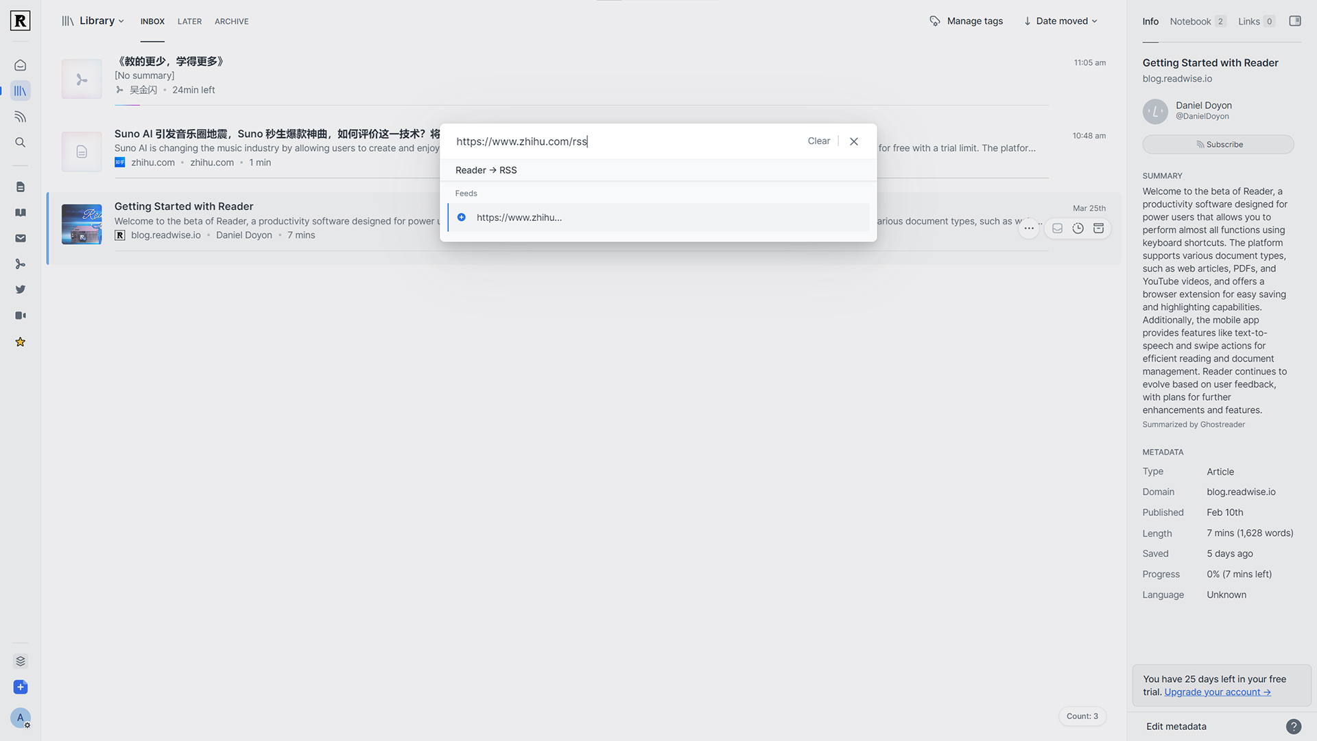Archive the Getting Started with Reader article
Viewport: 1317px width, 741px height.
click(1098, 228)
